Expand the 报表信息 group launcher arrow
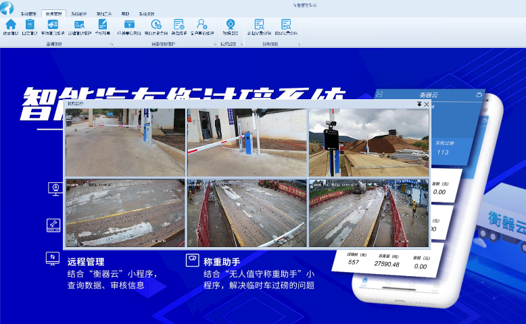Viewport: 526px width, 324px height. [x=298, y=44]
